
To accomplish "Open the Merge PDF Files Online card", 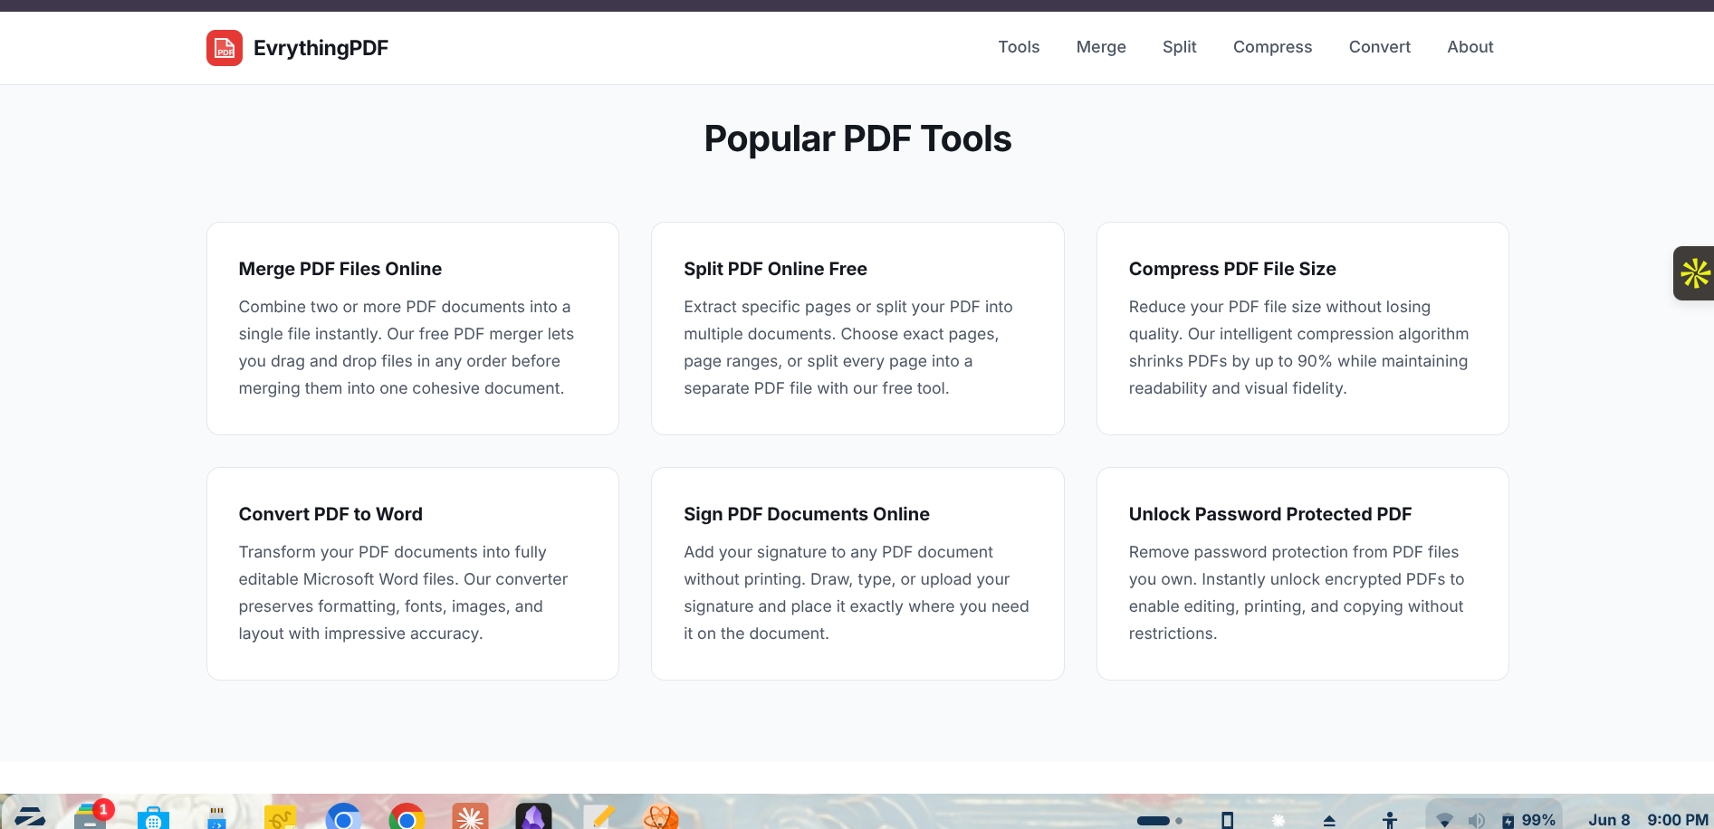I will (x=413, y=329).
